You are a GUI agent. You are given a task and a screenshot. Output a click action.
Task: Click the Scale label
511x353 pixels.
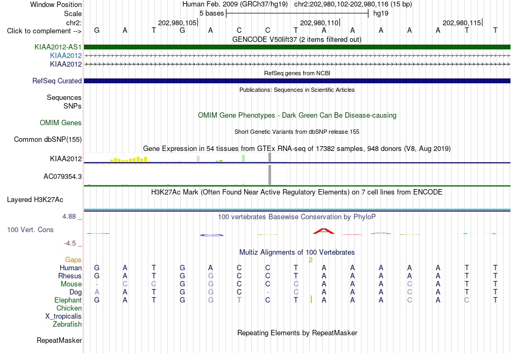tap(73, 13)
